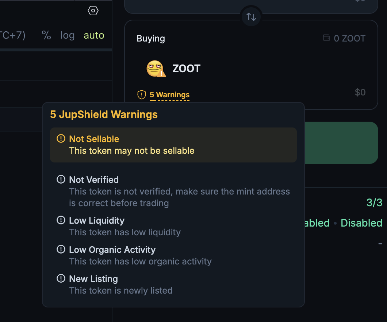
Task: Click the ZOOT token emoji icon
Action: (x=156, y=68)
